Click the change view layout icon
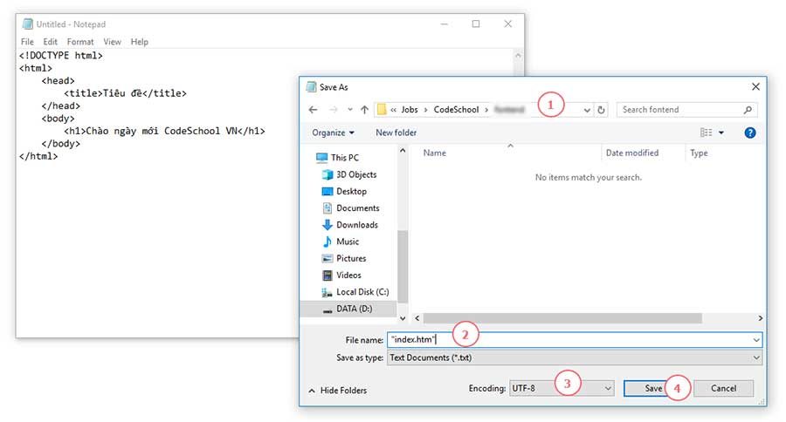786x422 pixels. click(707, 133)
